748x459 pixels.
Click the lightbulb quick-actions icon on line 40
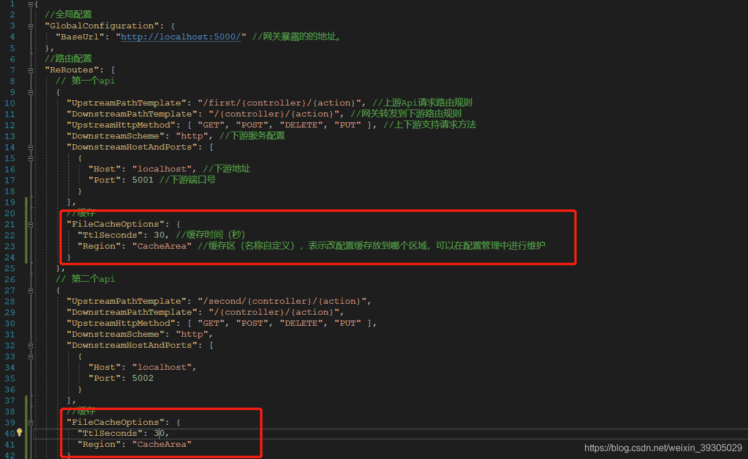point(19,432)
